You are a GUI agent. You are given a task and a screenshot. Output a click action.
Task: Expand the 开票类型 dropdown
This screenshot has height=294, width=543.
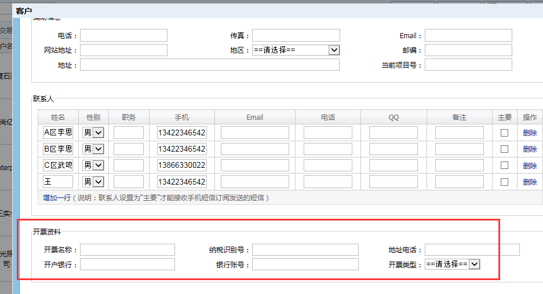point(452,264)
